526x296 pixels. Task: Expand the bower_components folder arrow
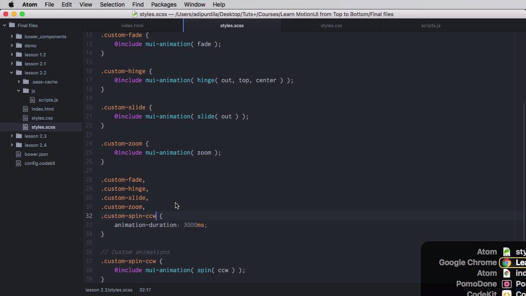click(12, 37)
